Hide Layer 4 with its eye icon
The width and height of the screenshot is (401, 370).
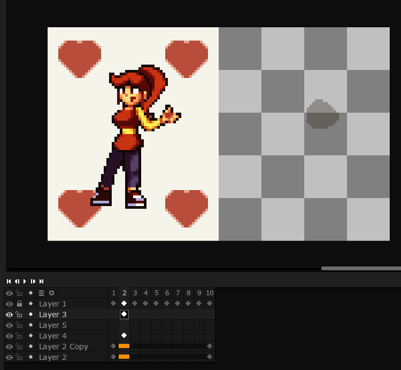(9, 336)
